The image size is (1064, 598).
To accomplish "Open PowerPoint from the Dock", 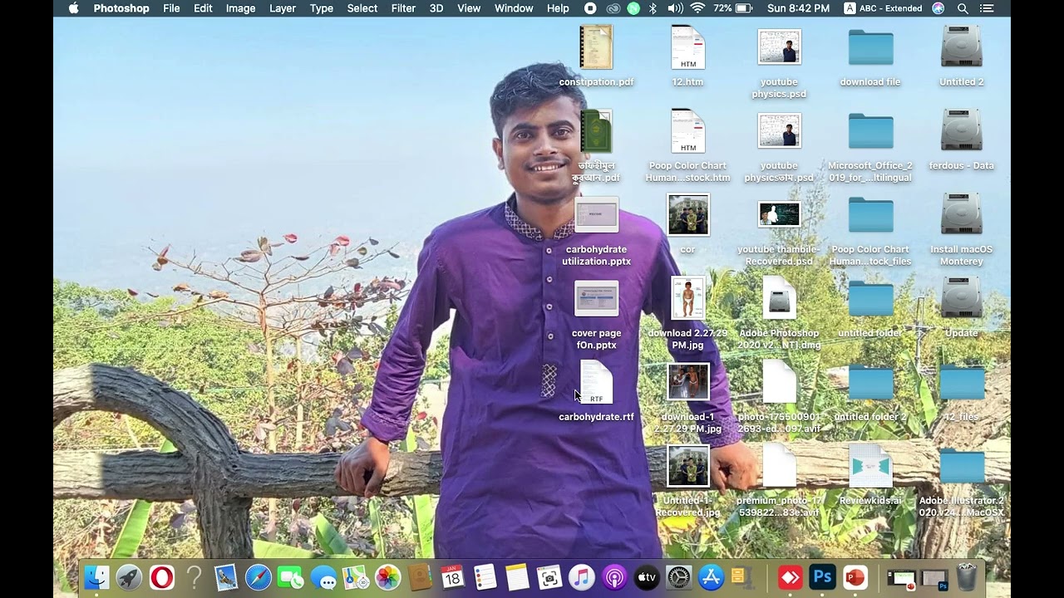I will 855,577.
